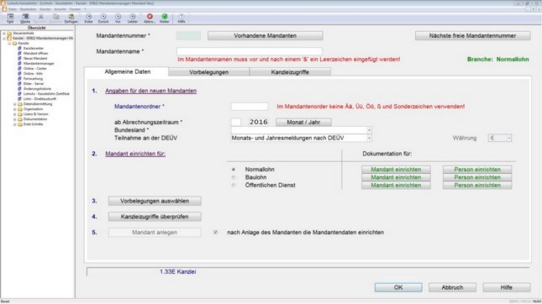Screen dimensions: 542x304
Task: Click the Mandantenname input field
Action: pos(250,51)
